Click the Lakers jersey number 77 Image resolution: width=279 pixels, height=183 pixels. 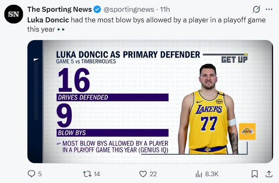point(208,123)
